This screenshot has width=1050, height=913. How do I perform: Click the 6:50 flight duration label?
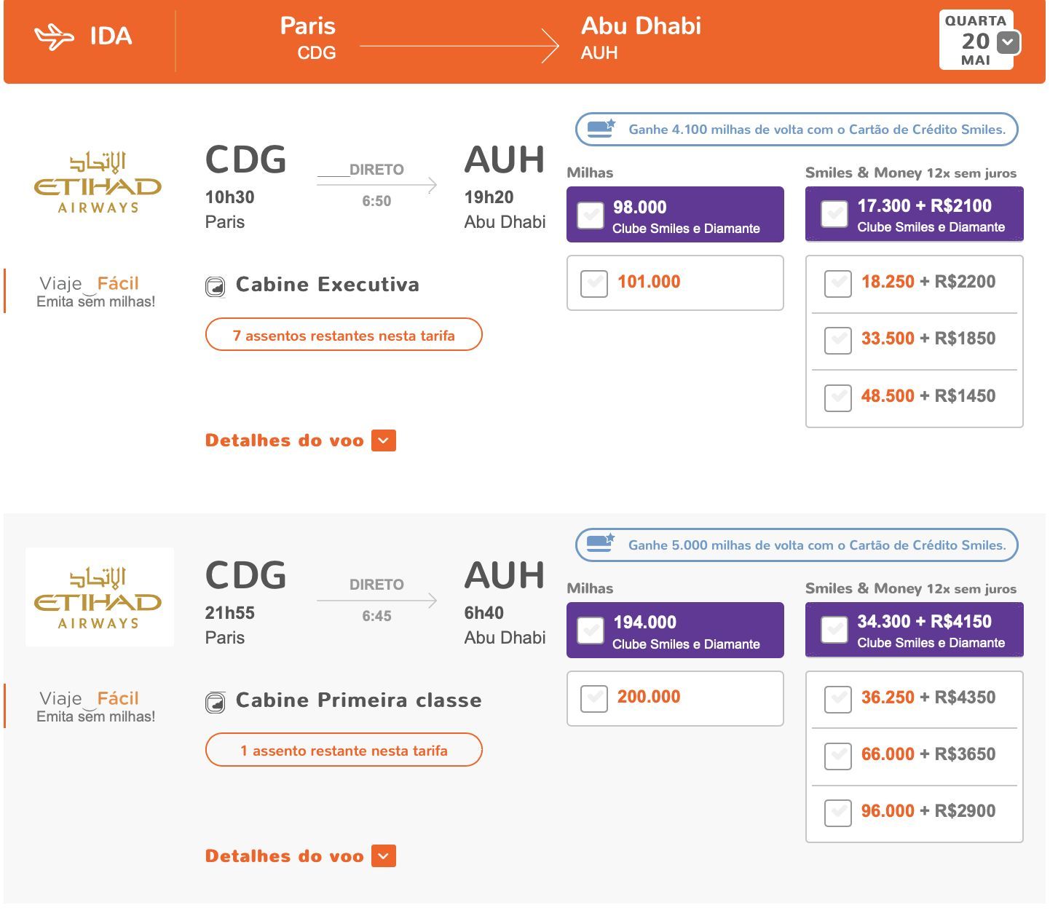click(x=376, y=201)
